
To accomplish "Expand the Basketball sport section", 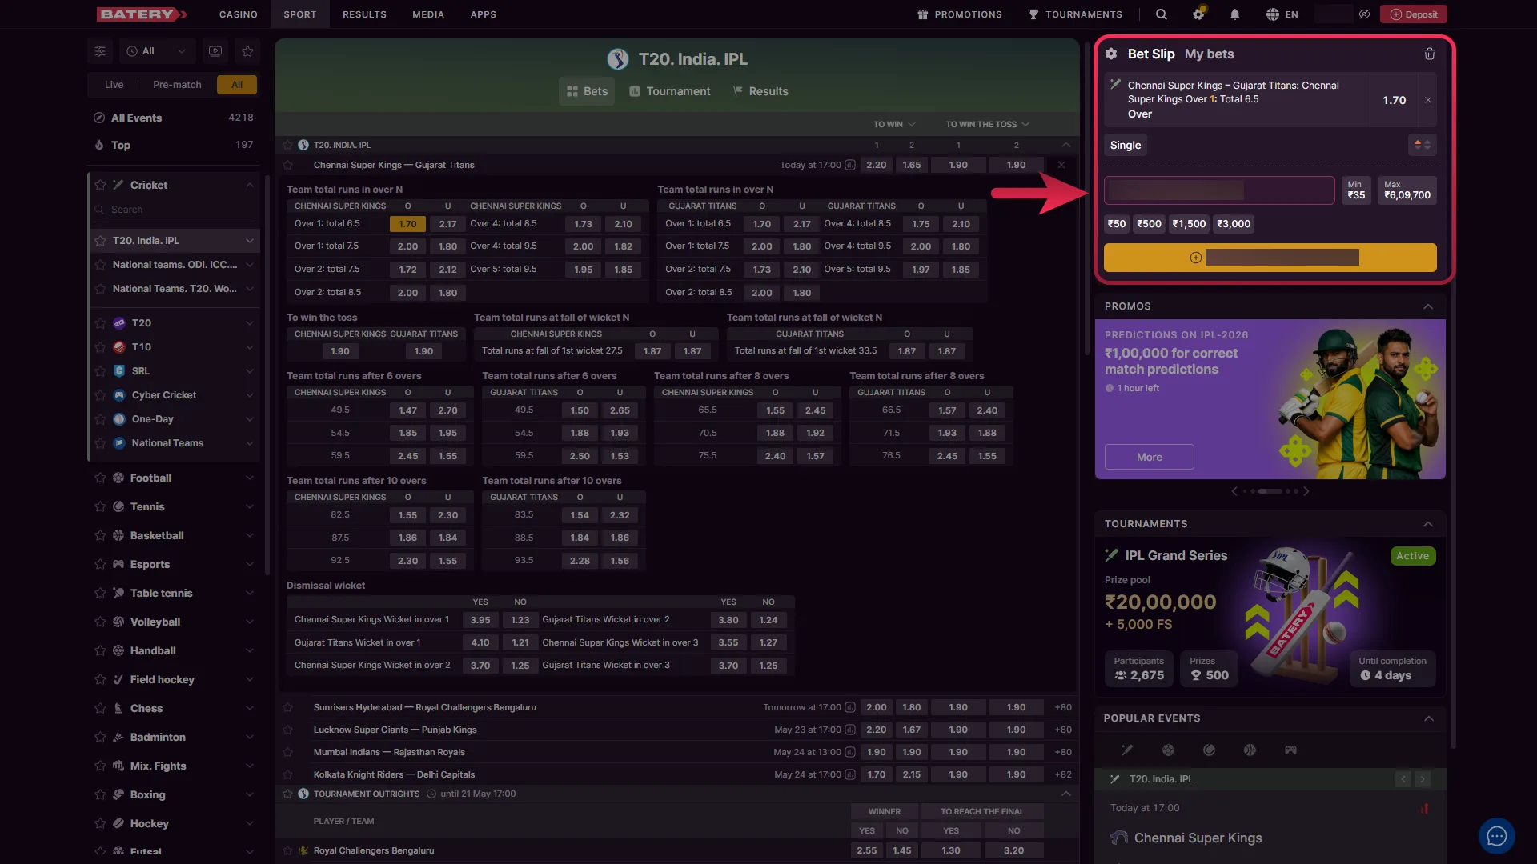I will click(250, 535).
